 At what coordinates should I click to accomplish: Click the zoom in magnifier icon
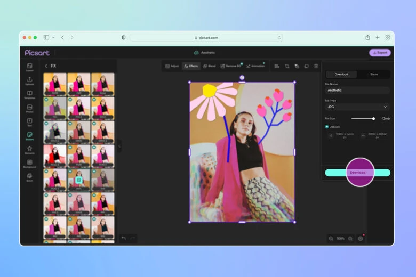[x=350, y=238]
